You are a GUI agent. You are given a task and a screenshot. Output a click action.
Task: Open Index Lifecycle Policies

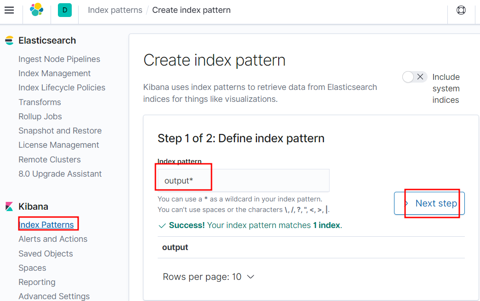click(62, 88)
